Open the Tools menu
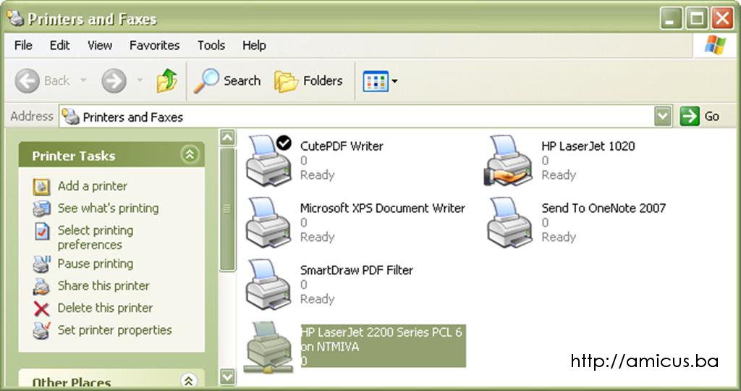Image resolution: width=741 pixels, height=391 pixels. point(211,46)
